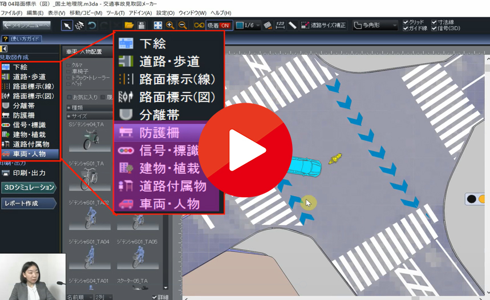Image resolution: width=490 pixels, height=300 pixels.
Task: Open the 多角形 shape dropdown
Action: coord(375,26)
